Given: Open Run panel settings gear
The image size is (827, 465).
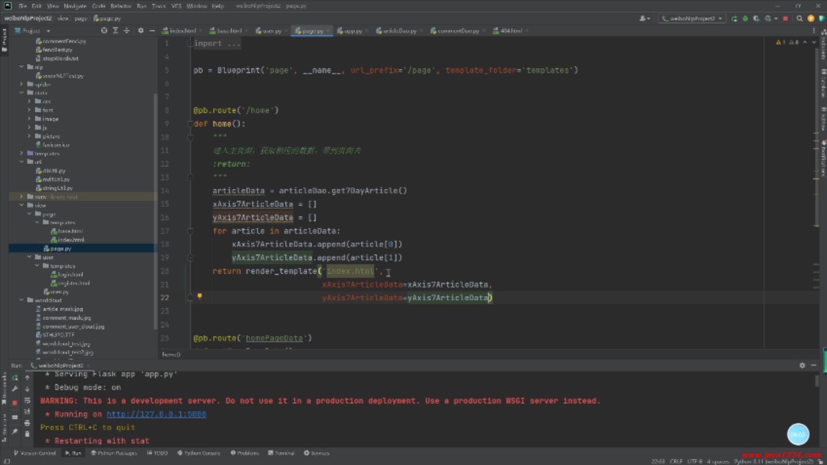Looking at the screenshot, I should (802, 365).
